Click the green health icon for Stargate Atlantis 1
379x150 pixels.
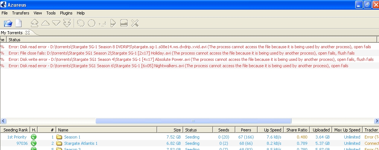tap(34, 143)
